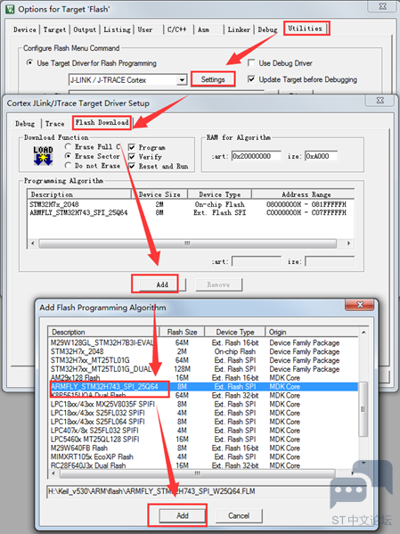Close the Add Flash Programming Algorithm dialog
The height and width of the screenshot is (534, 400).
coord(360,305)
